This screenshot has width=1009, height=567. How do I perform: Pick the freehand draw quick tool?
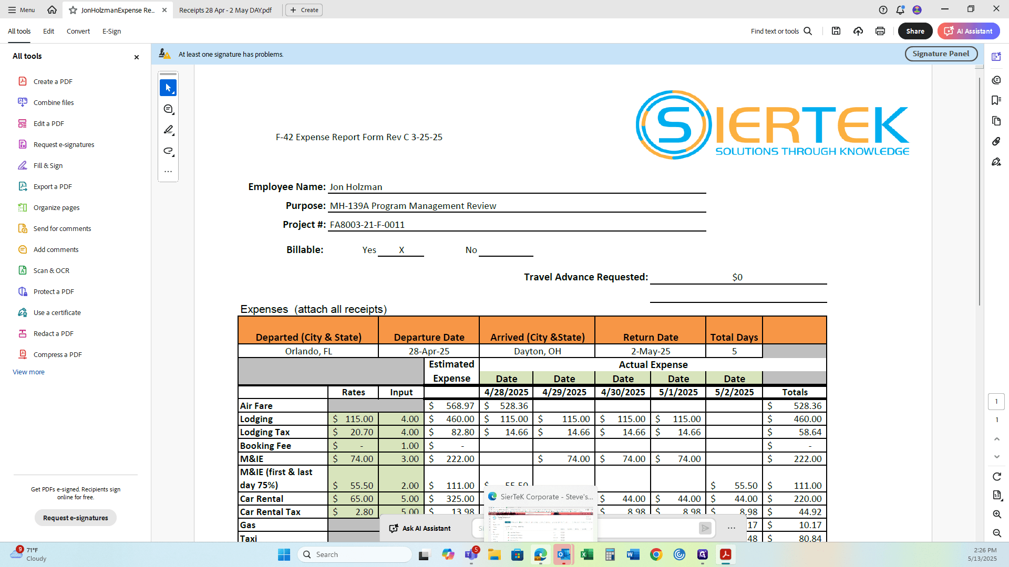coord(168,151)
